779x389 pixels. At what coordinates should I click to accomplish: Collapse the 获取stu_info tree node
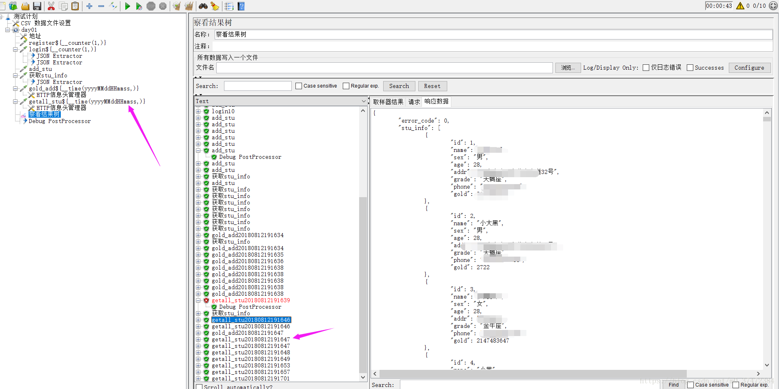point(15,75)
